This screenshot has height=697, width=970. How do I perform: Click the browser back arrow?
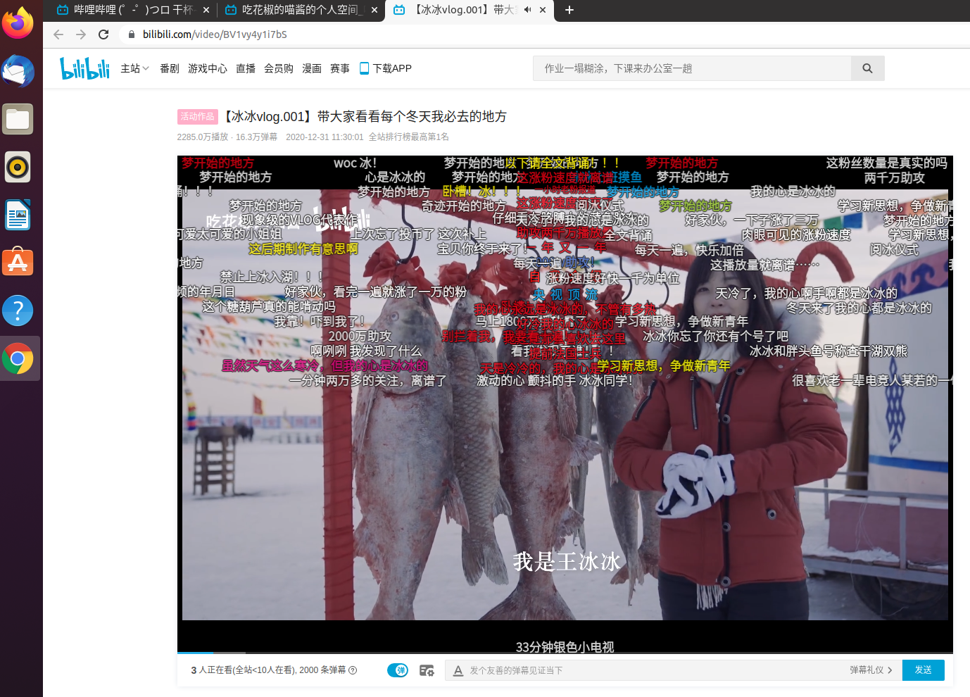pos(58,33)
